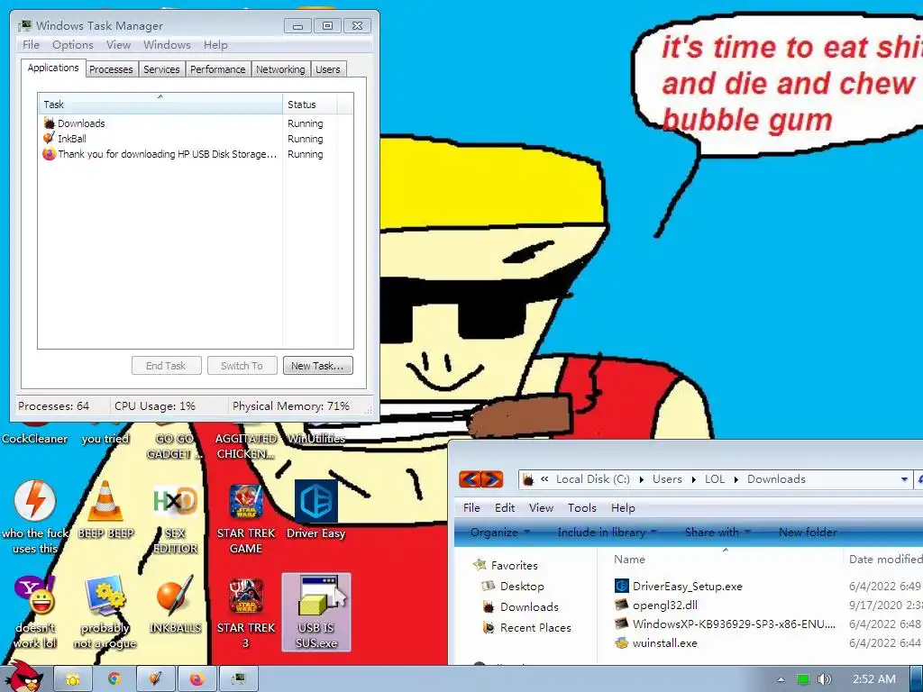Click the Switch To button
Viewport: 923px width, 692px height.
(242, 366)
